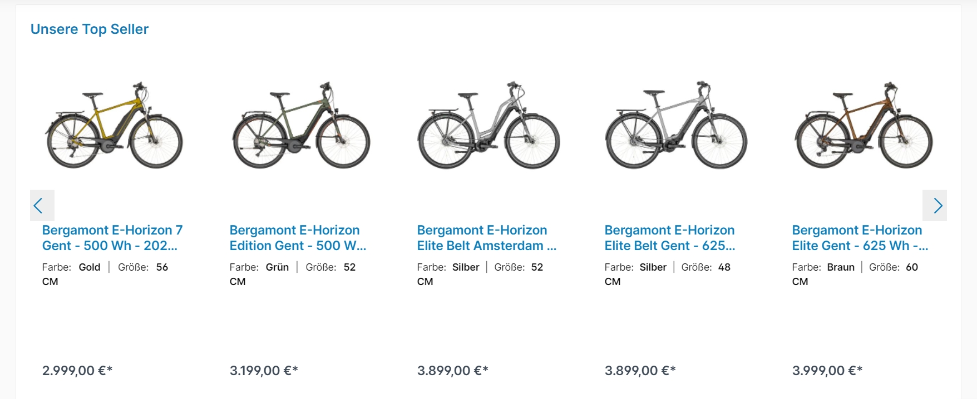Open the brown E-Horizon Elite Gent bike image
This screenshot has height=399, width=977.
coord(863,126)
